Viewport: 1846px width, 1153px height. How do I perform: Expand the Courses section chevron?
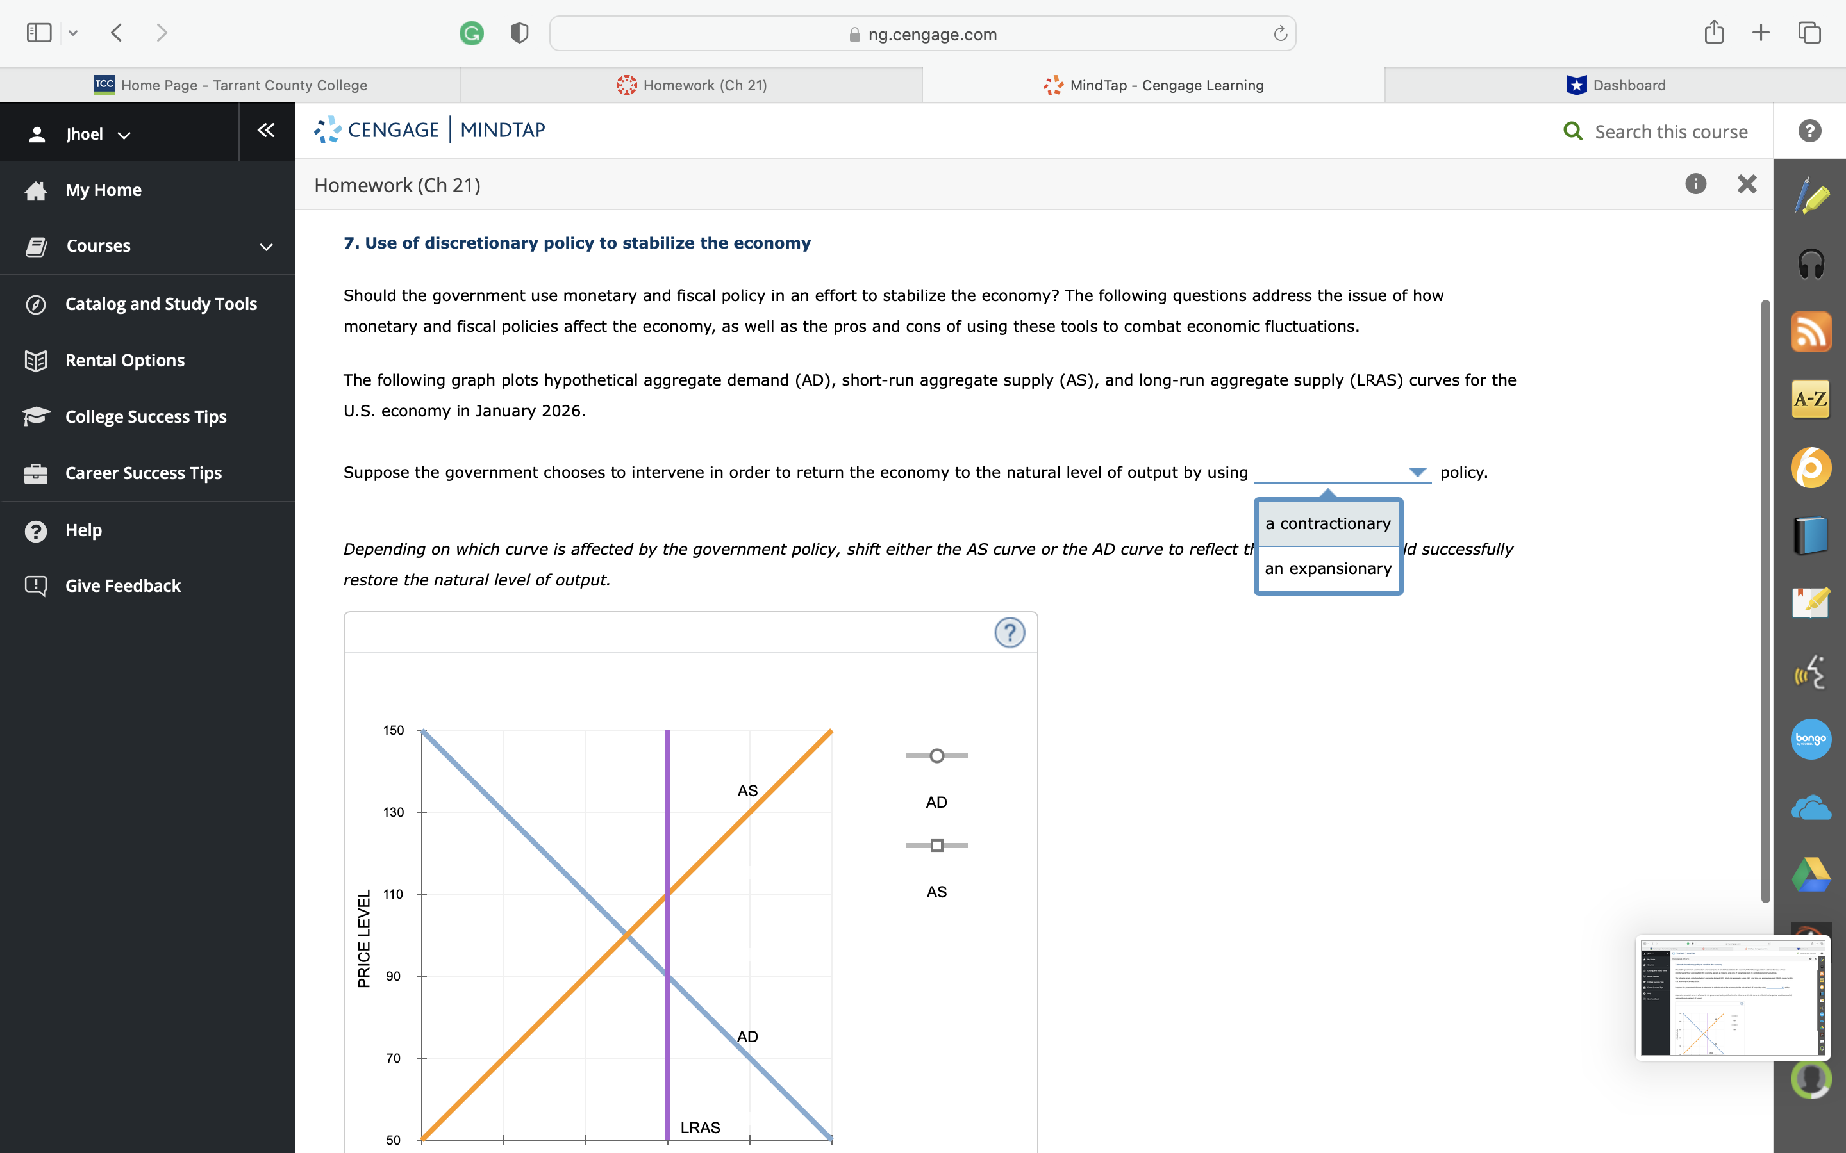[x=264, y=245]
